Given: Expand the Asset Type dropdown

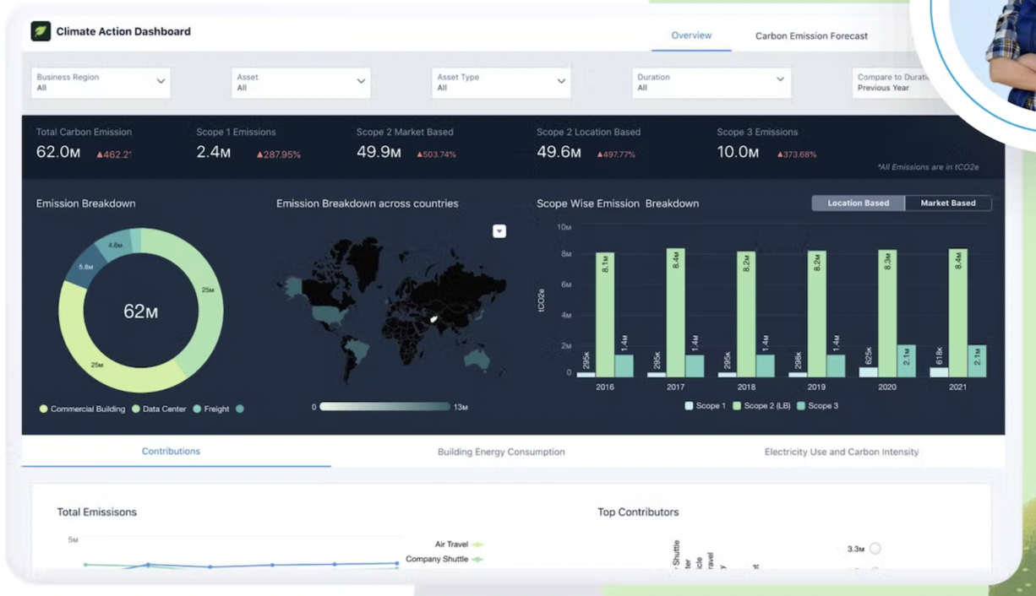Looking at the screenshot, I should pos(501,82).
